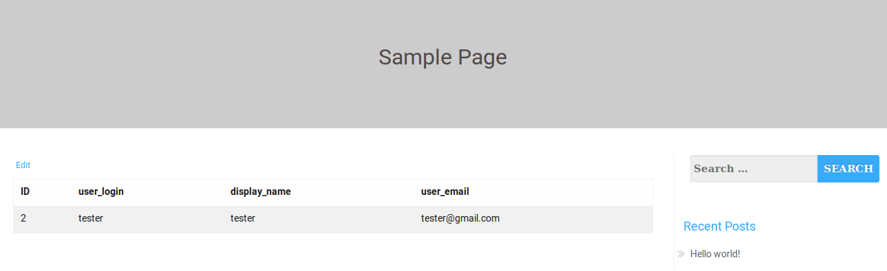Click the gray page header banner
887x271 pixels.
tap(443, 64)
